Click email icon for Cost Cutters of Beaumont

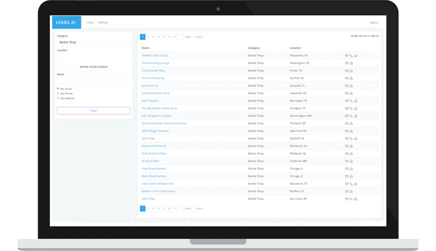pos(347,184)
